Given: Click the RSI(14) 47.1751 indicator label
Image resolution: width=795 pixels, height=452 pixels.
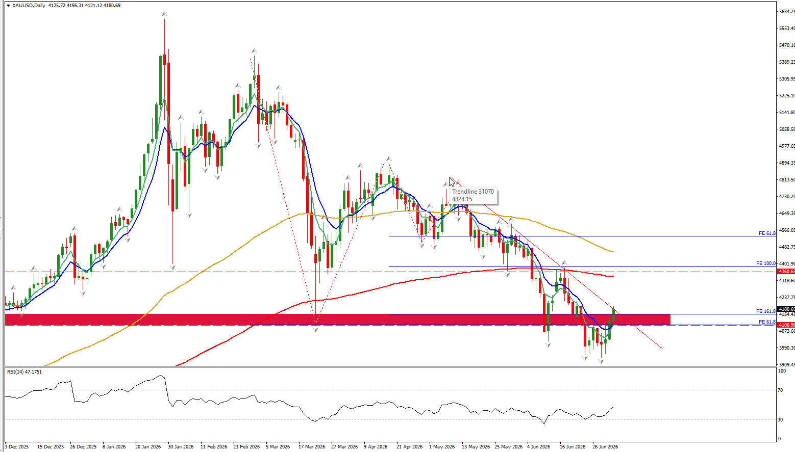Looking at the screenshot, I should [x=24, y=372].
